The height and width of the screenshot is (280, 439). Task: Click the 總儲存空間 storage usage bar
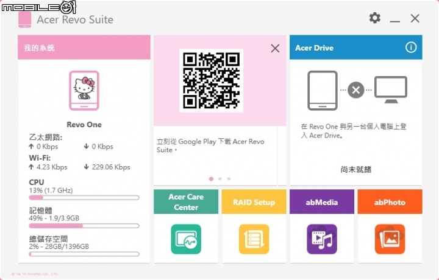pos(84,254)
